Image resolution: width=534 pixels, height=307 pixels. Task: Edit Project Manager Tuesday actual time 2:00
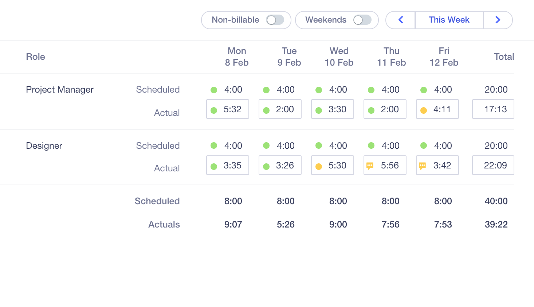point(284,109)
